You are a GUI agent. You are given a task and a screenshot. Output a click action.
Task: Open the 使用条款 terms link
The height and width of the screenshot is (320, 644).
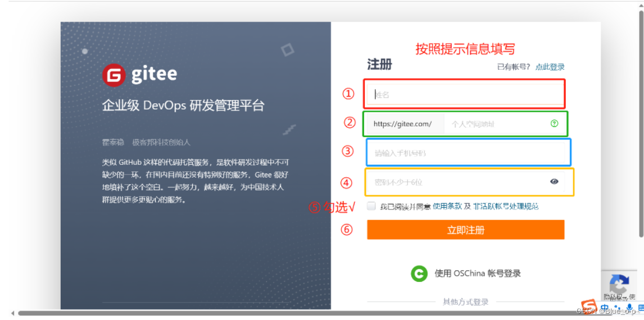click(448, 206)
